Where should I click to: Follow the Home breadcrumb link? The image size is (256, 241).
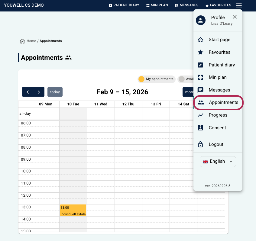pos(31,41)
